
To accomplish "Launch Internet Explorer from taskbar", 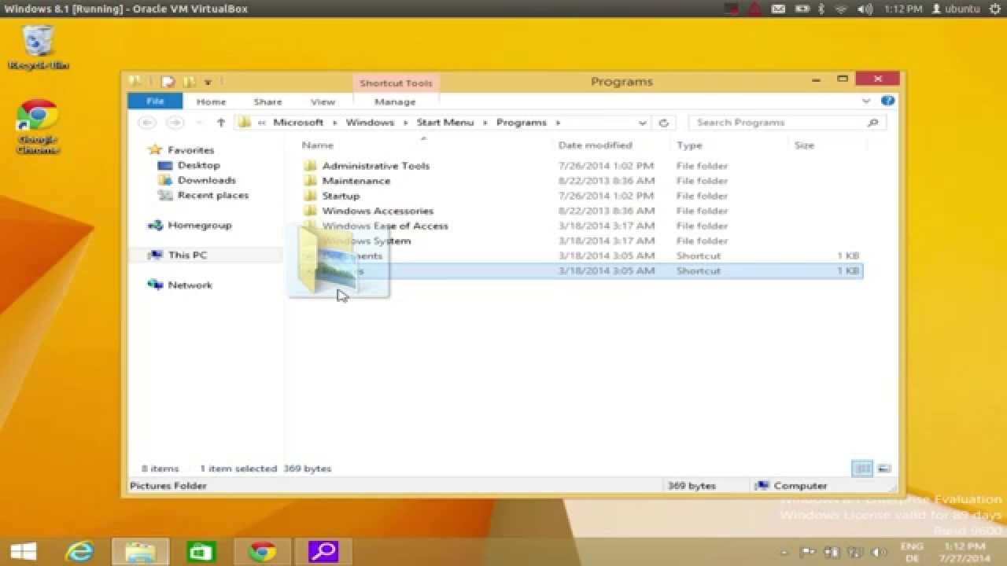I will coord(77,551).
